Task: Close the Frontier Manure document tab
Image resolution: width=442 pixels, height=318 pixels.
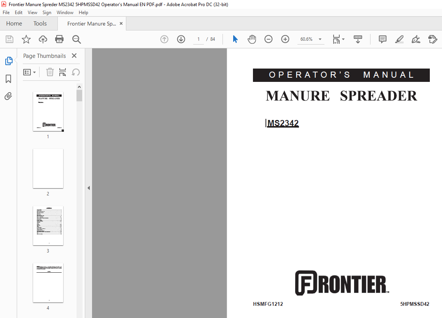Action: (121, 23)
